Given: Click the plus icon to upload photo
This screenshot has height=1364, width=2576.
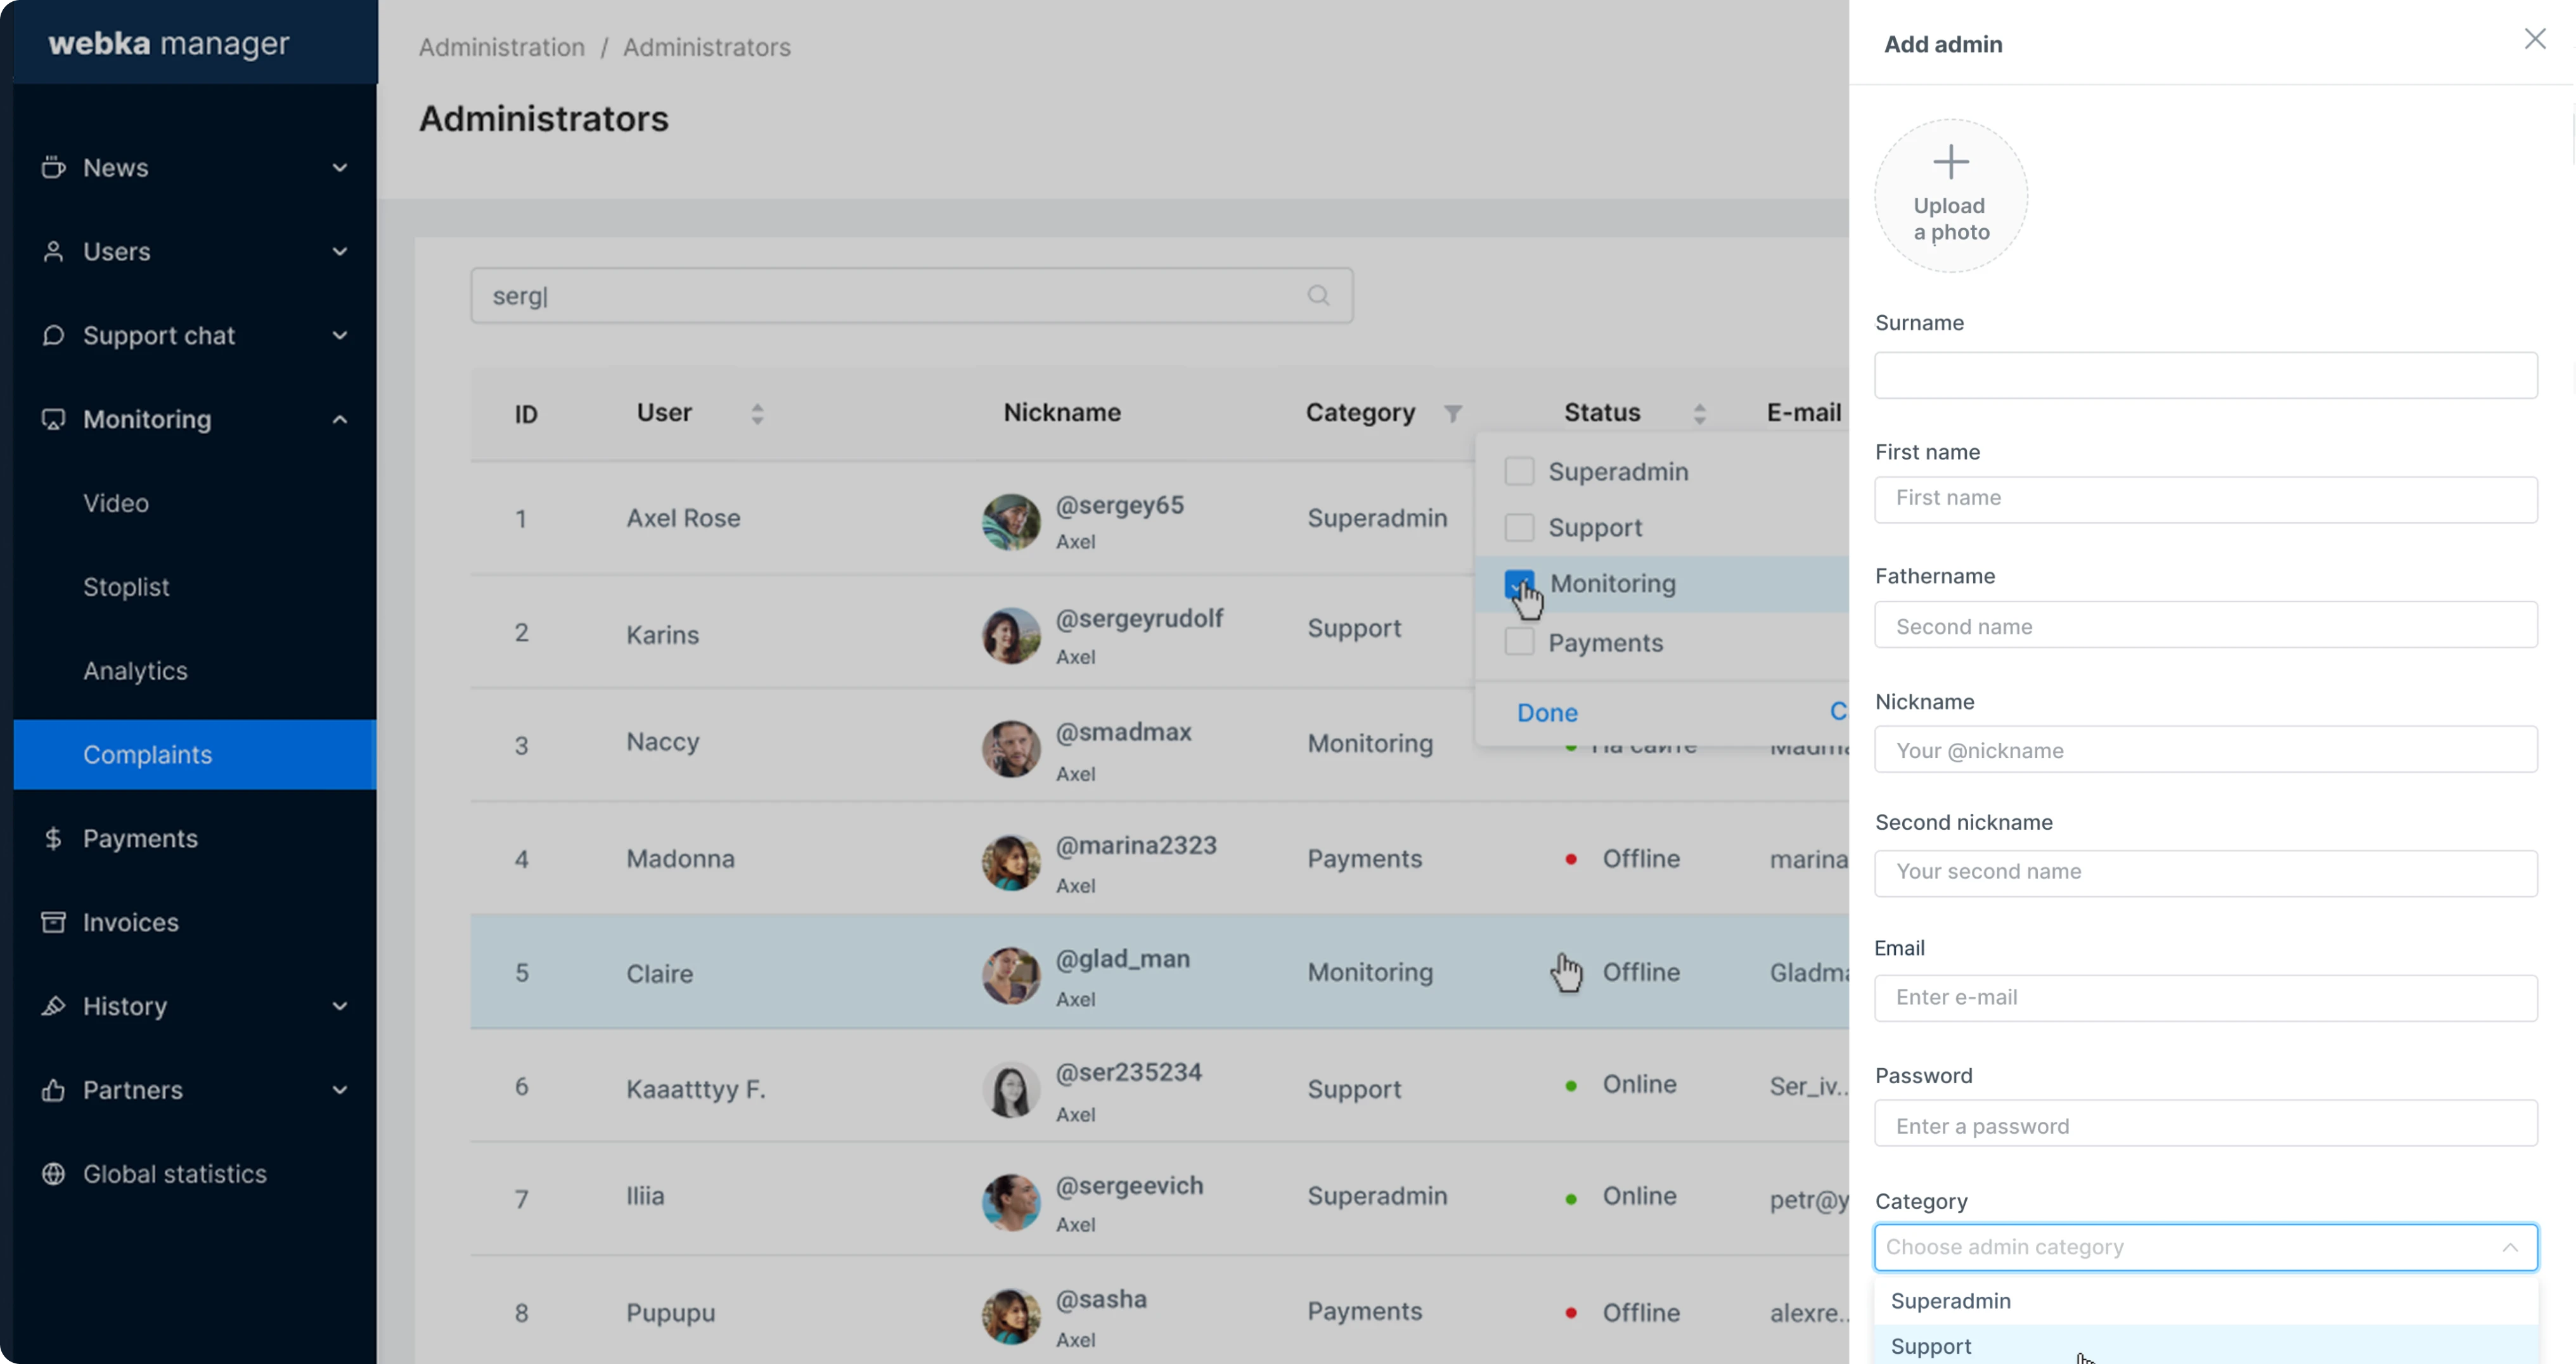Looking at the screenshot, I should coord(1950,162).
